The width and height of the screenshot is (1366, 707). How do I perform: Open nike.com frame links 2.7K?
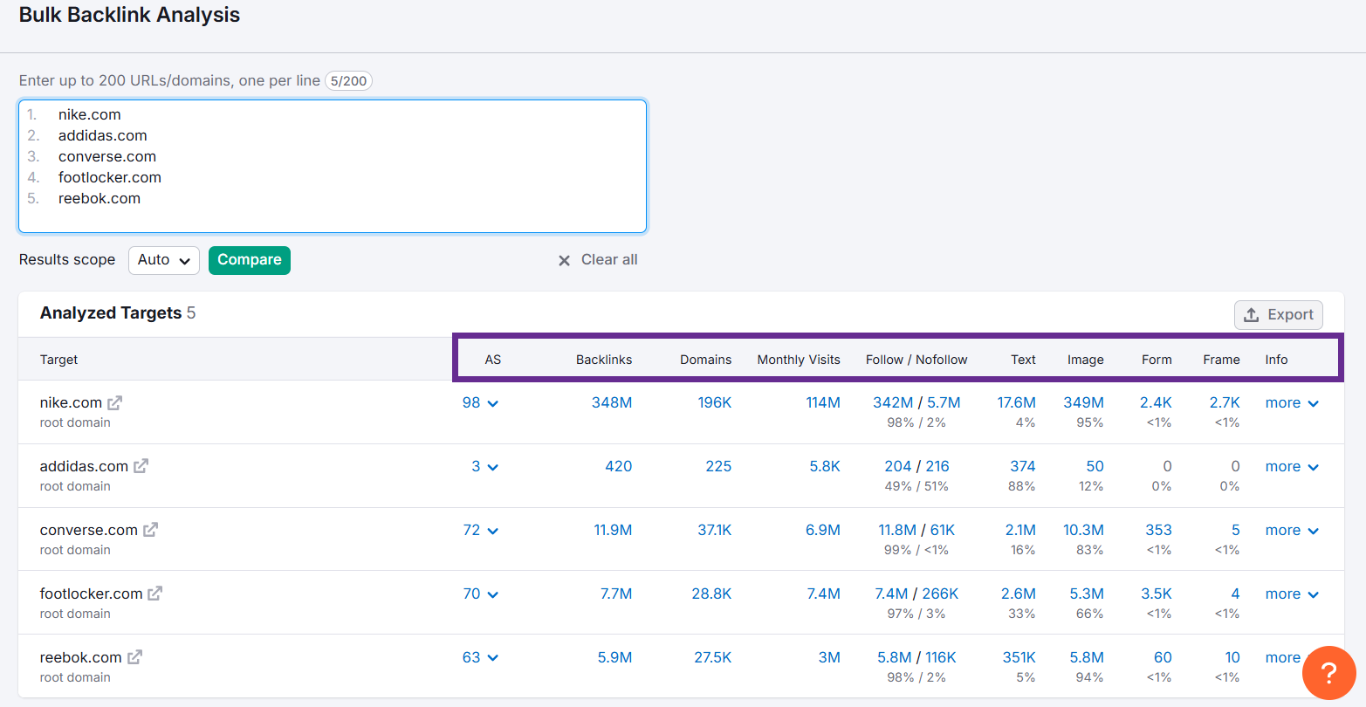1225,402
